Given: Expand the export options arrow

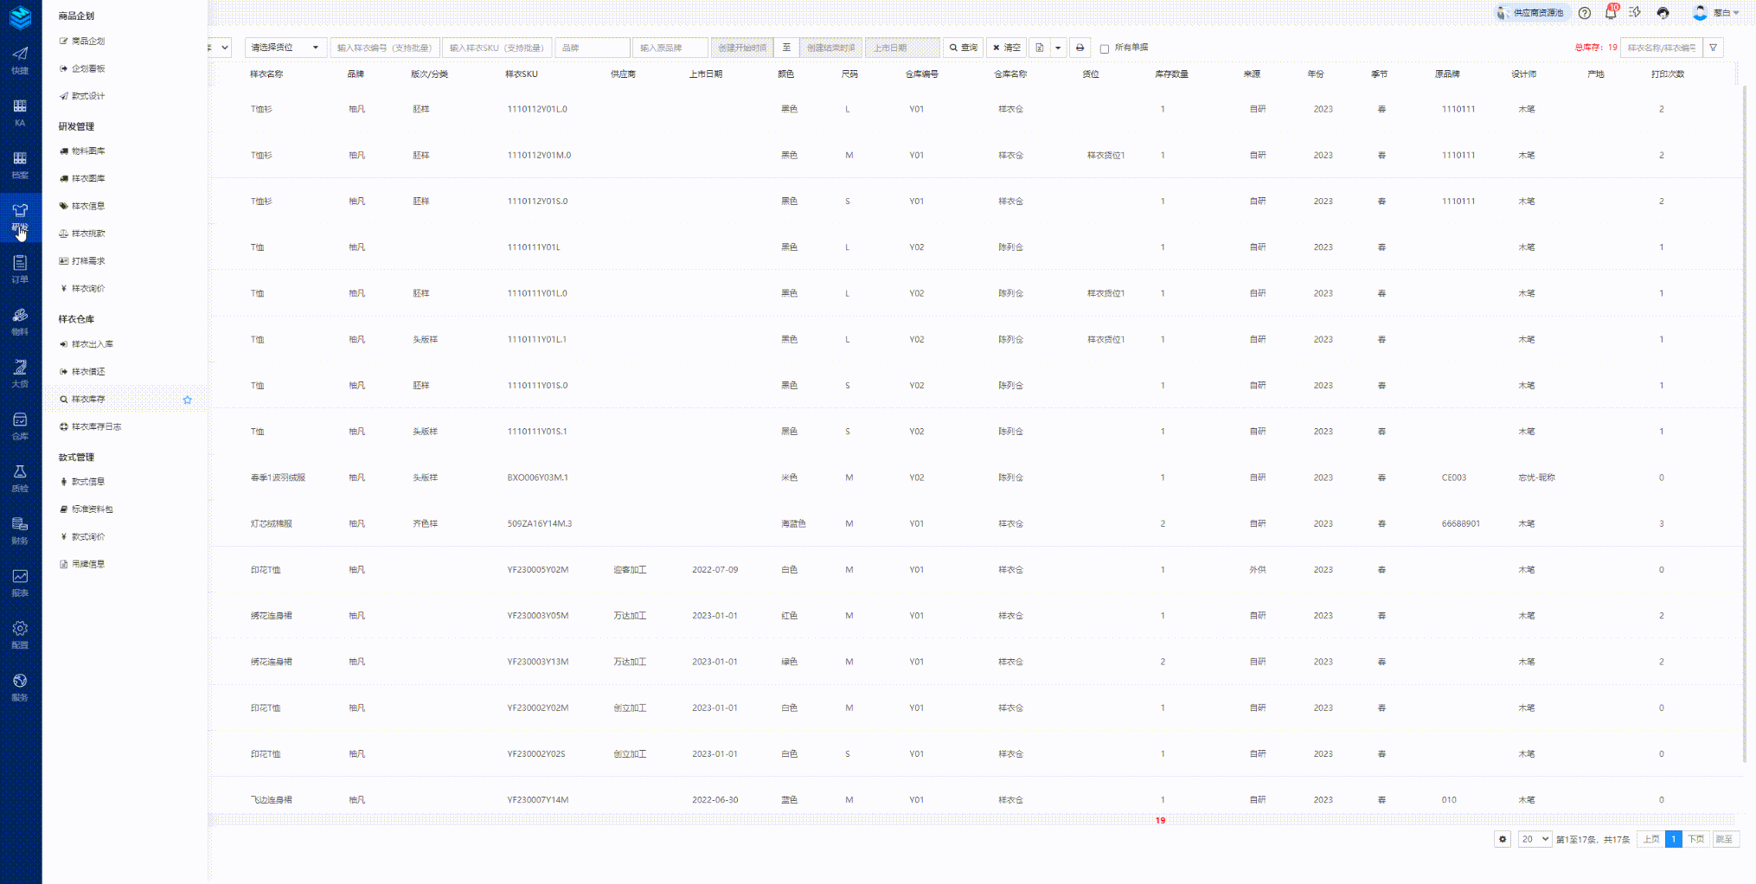Looking at the screenshot, I should 1058,48.
